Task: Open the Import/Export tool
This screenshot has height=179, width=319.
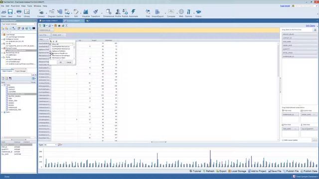Action: pyautogui.click(x=158, y=13)
